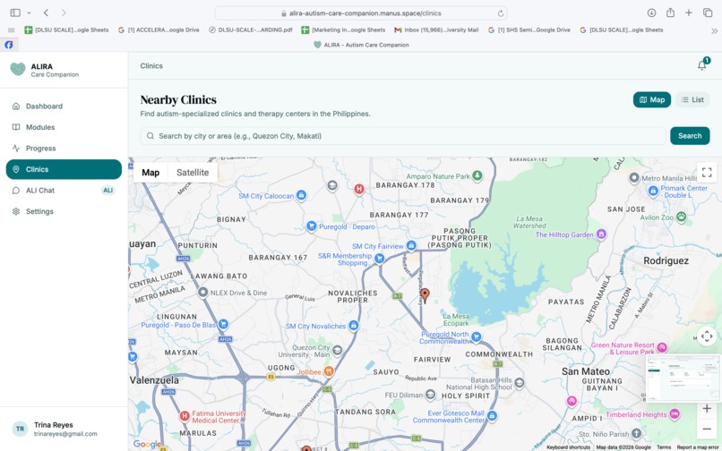Open the sidebar options dropdown arrow

point(29,13)
